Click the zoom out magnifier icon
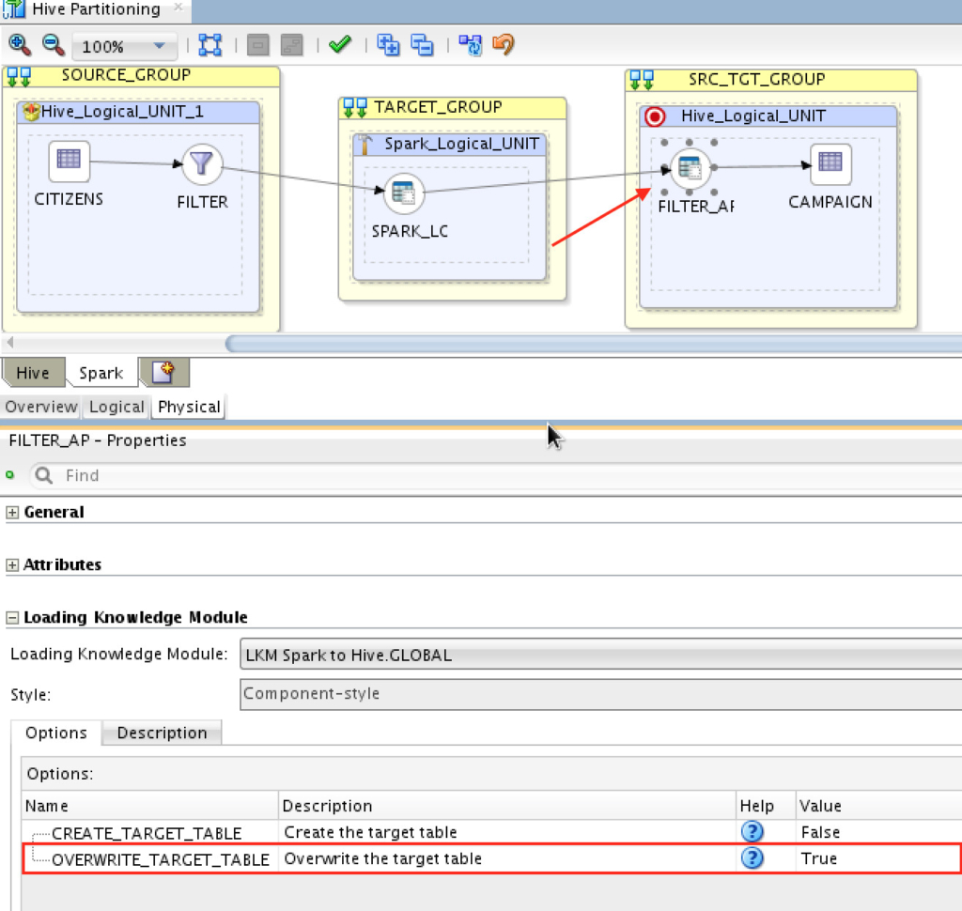Screen dimensions: 962x911 coord(54,45)
